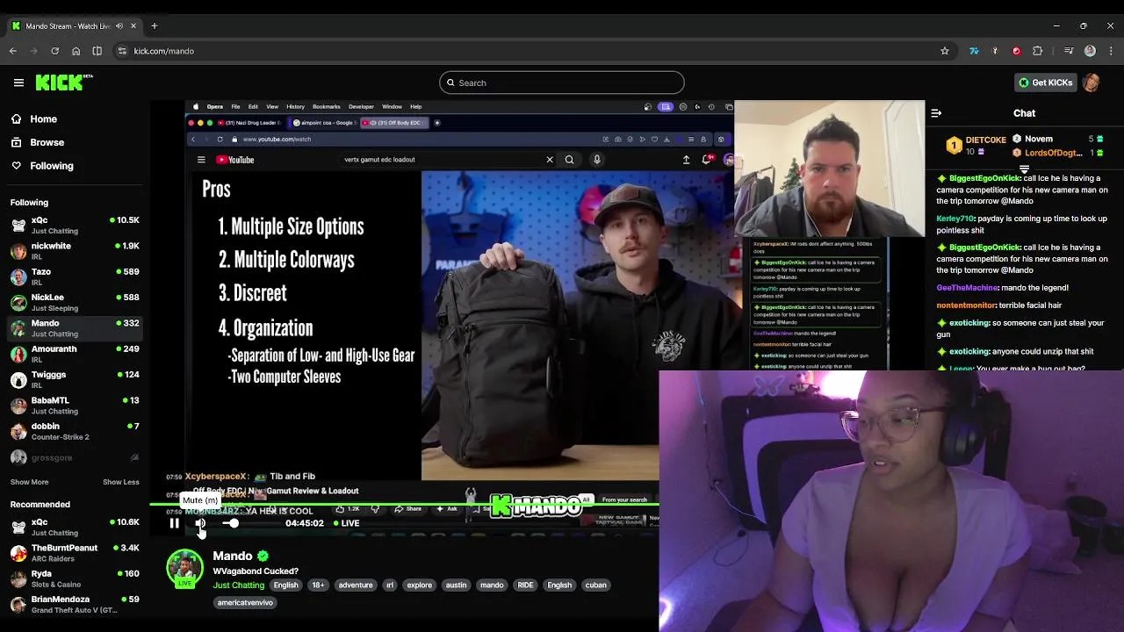
Task: Click the austin tag
Action: click(x=456, y=585)
